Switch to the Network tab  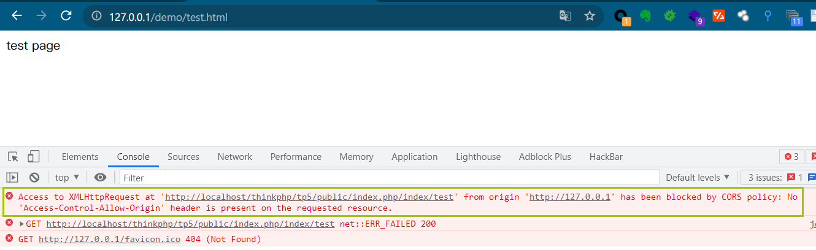235,157
